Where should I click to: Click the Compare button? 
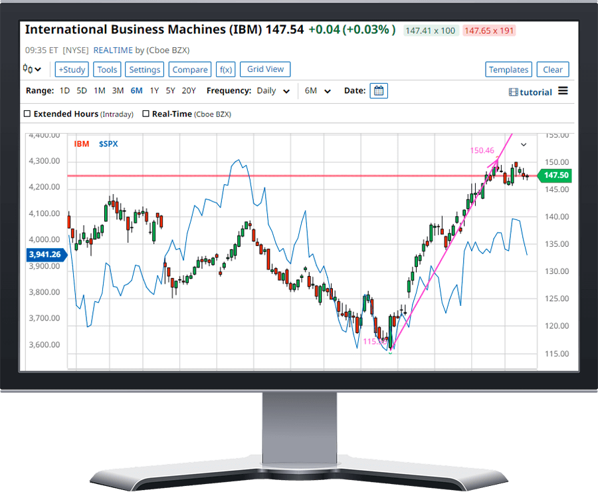(x=190, y=69)
